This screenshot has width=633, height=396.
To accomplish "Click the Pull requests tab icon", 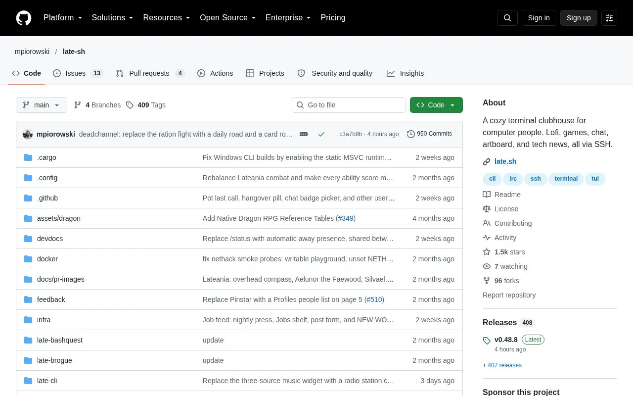I will point(120,73).
